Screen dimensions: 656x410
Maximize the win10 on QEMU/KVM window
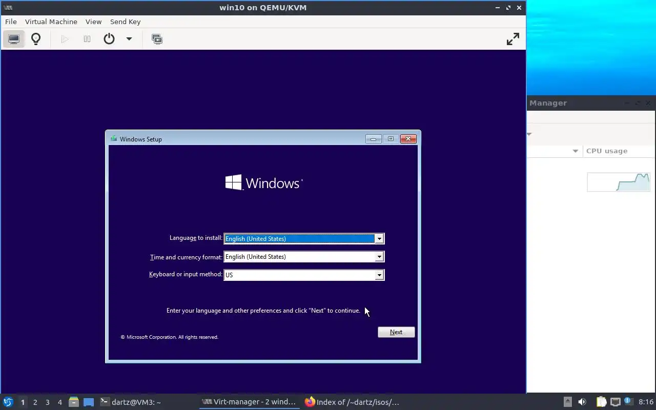click(508, 8)
